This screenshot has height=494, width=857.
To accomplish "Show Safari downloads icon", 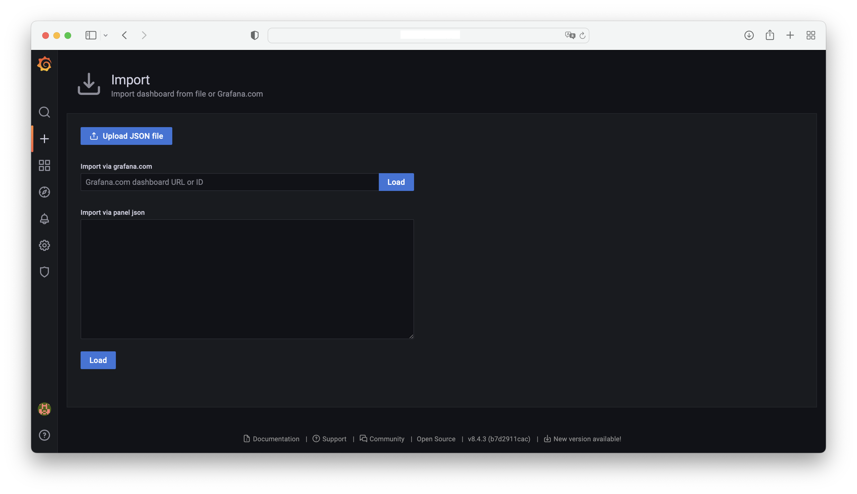I will coord(749,35).
